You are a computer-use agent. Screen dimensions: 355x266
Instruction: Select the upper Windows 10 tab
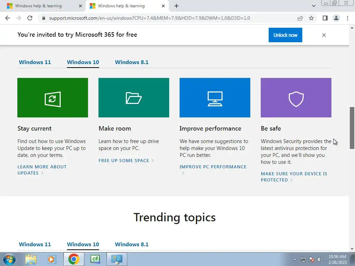[83, 62]
